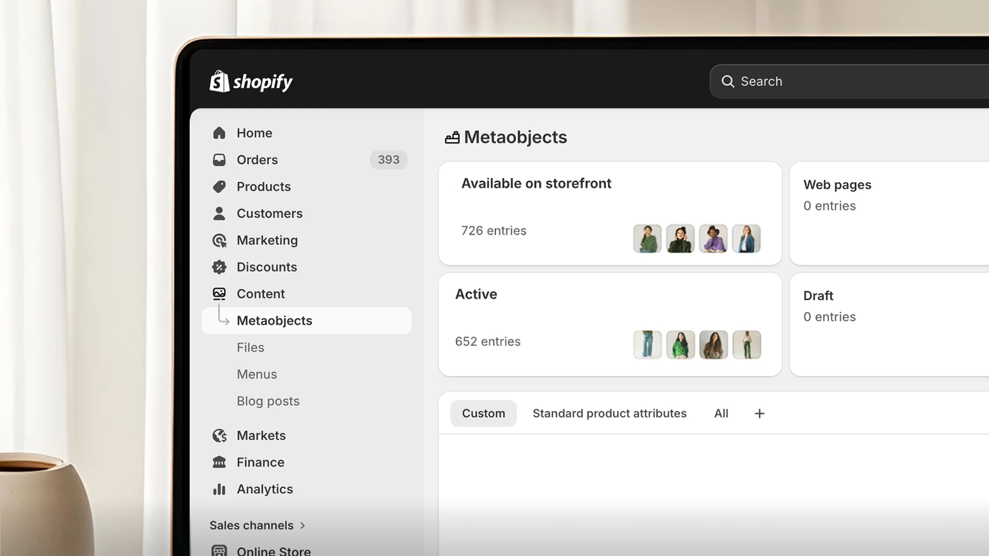Image resolution: width=989 pixels, height=556 pixels.
Task: Expand Sales channels chevron
Action: 303,526
